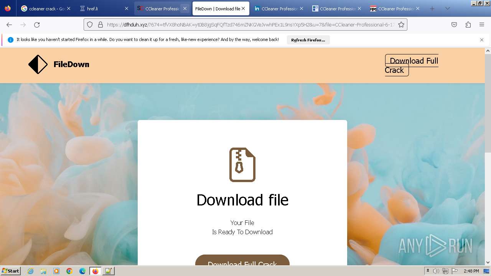Click the Firefox taskbar button

pyautogui.click(x=96, y=271)
